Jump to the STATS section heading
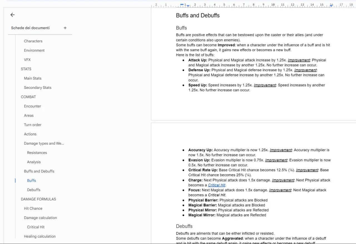Screen dimensions: 356x244 (x=26, y=69)
